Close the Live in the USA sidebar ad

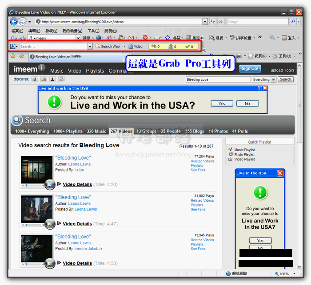pyautogui.click(x=280, y=173)
